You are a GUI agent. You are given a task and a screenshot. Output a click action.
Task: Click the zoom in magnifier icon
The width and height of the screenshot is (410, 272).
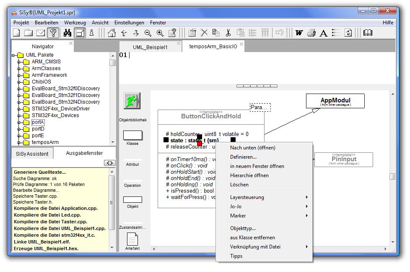click(160, 33)
